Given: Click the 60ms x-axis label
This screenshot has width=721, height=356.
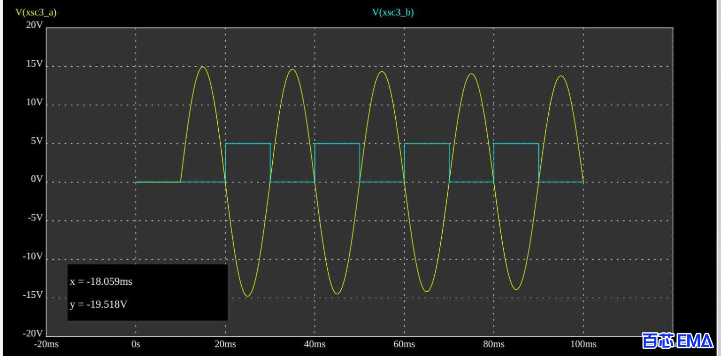Looking at the screenshot, I should click(x=404, y=344).
